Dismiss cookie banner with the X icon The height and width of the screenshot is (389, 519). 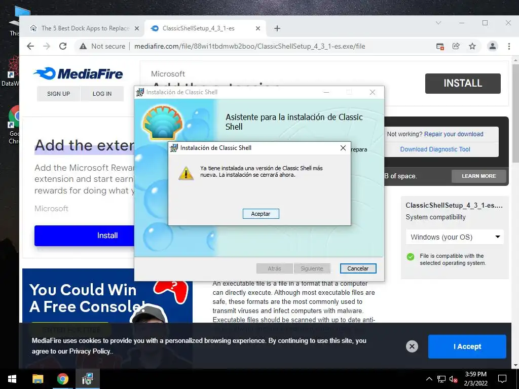coord(412,346)
